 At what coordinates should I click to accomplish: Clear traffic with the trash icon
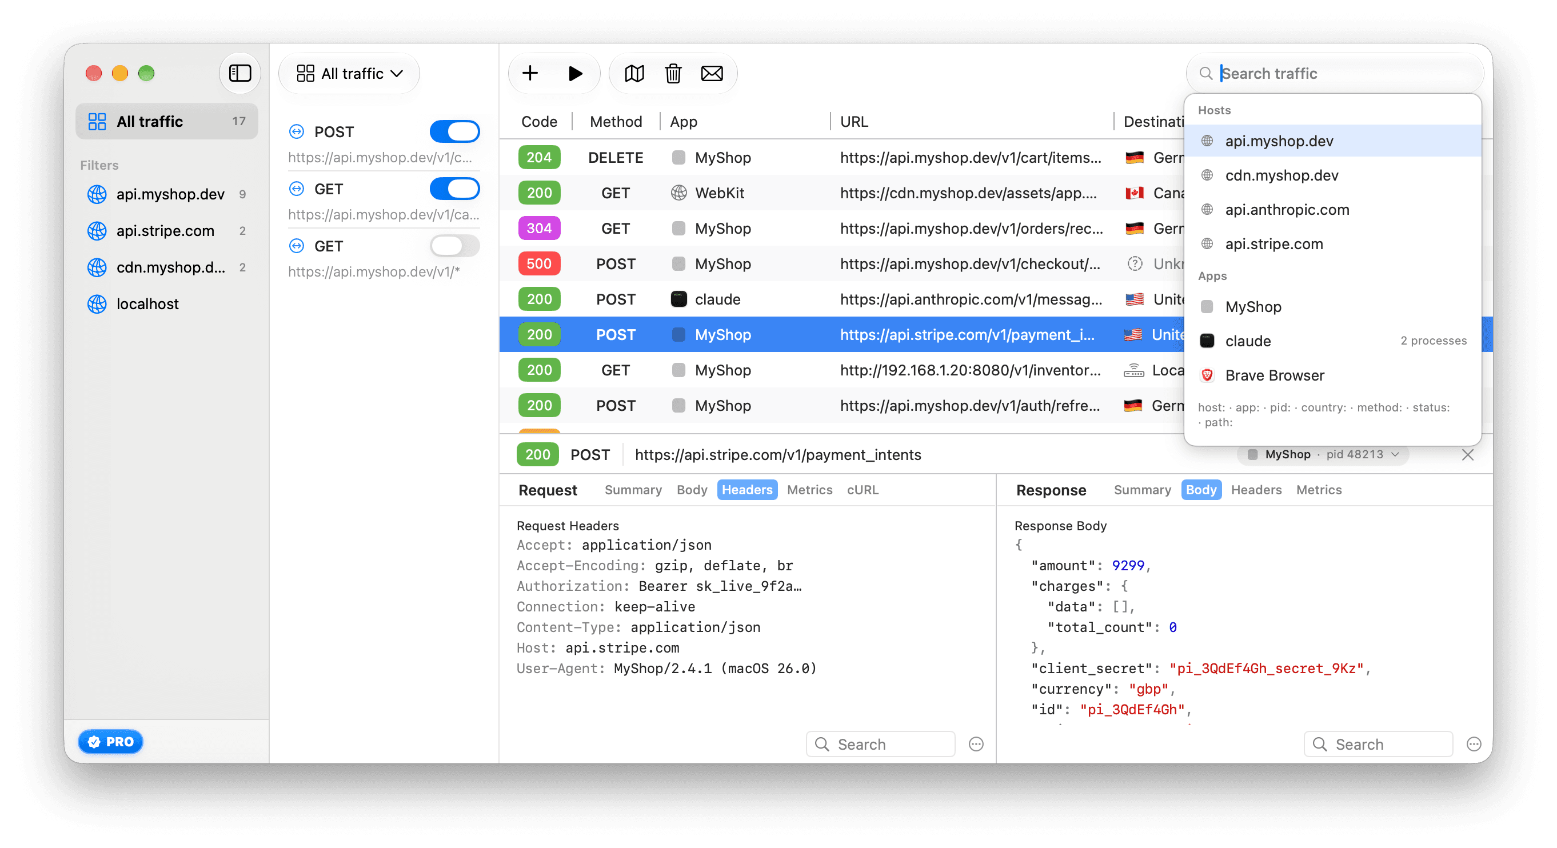tap(673, 73)
